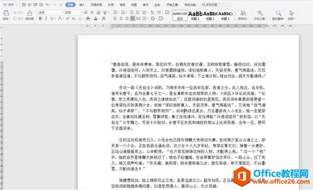Screen dimensions: 313x190
Task: Expand the Paste options arrow
Action: 10,19
